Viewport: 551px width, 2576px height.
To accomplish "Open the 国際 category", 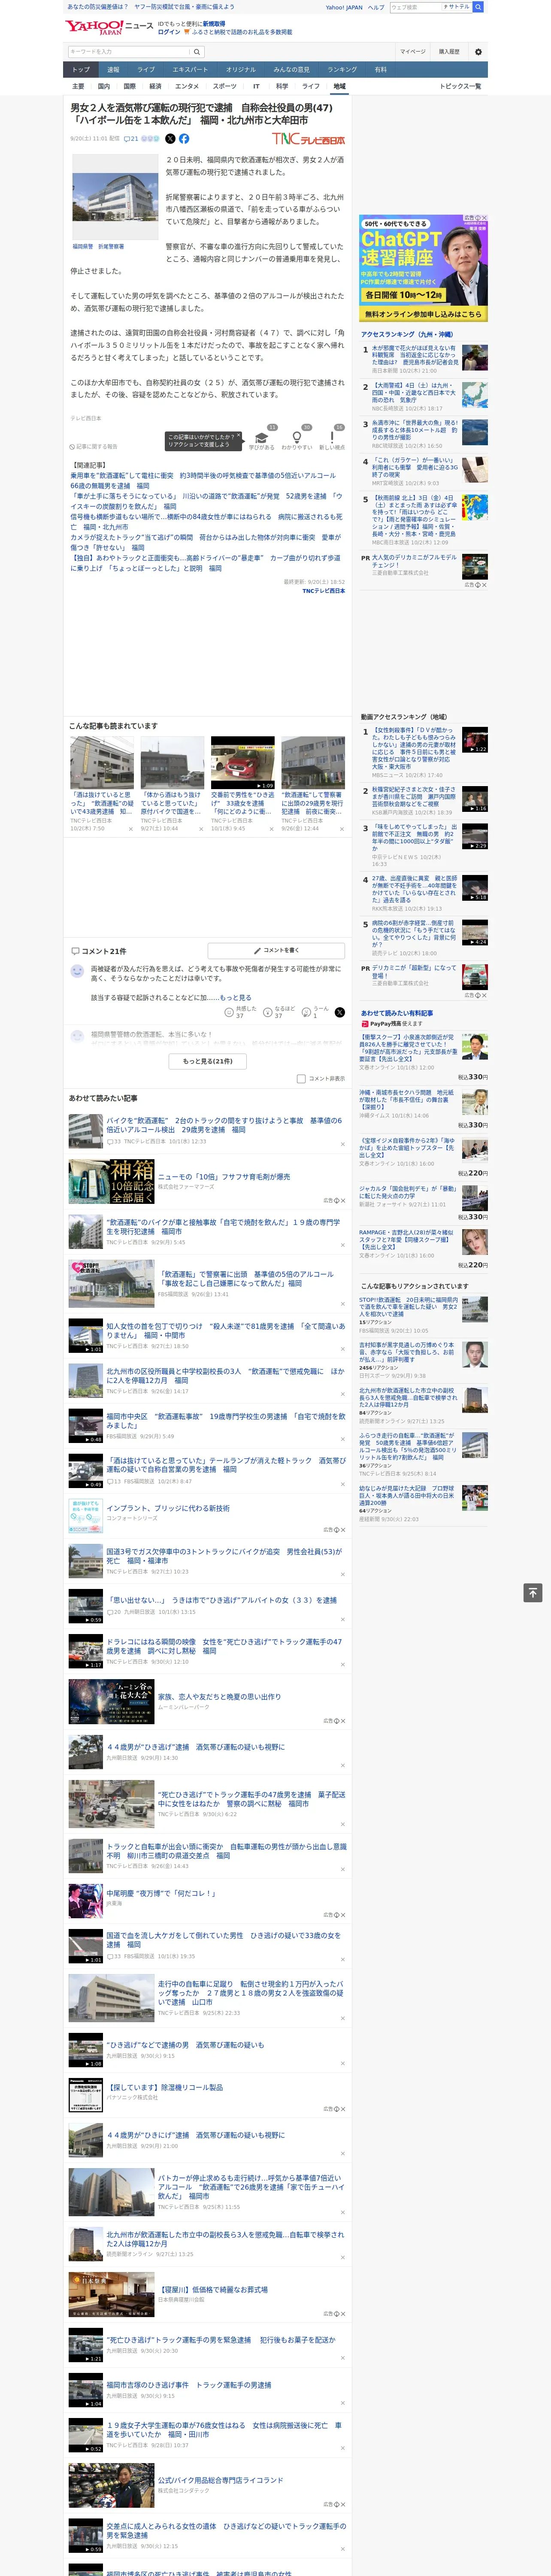I will click(129, 86).
